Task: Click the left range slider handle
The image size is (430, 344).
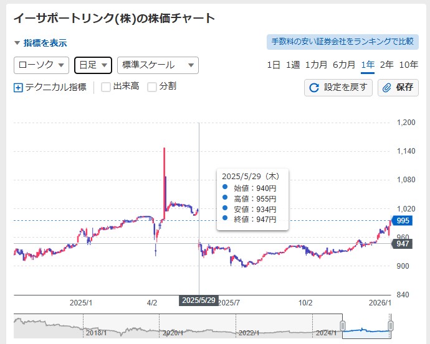Action: tap(342, 326)
